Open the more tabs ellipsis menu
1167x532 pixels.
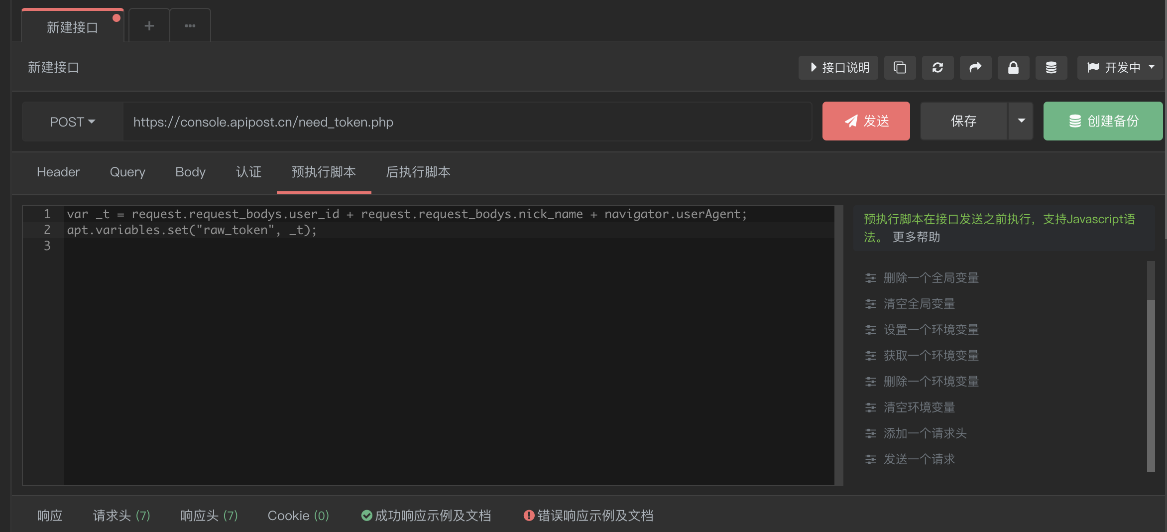(190, 25)
